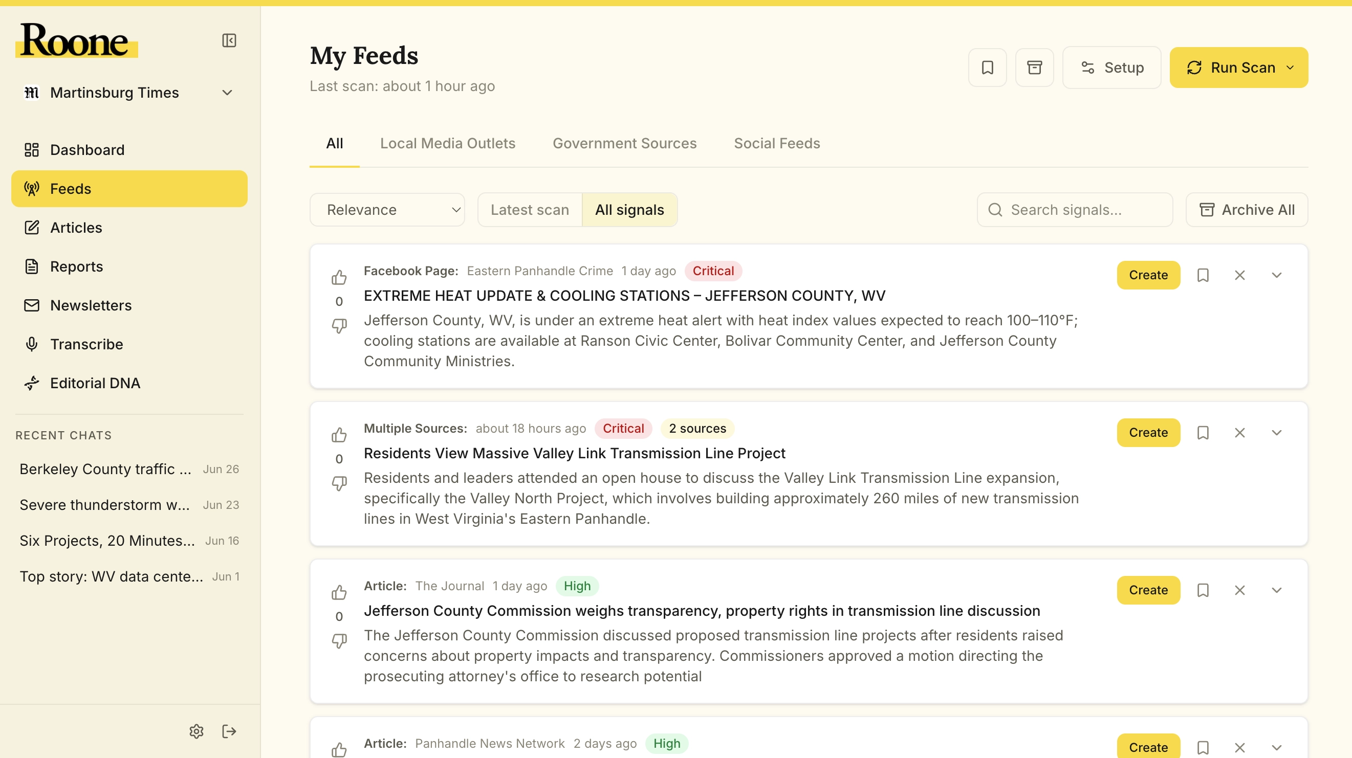Open Relevance sort dropdown
This screenshot has height=758, width=1352.
point(387,210)
